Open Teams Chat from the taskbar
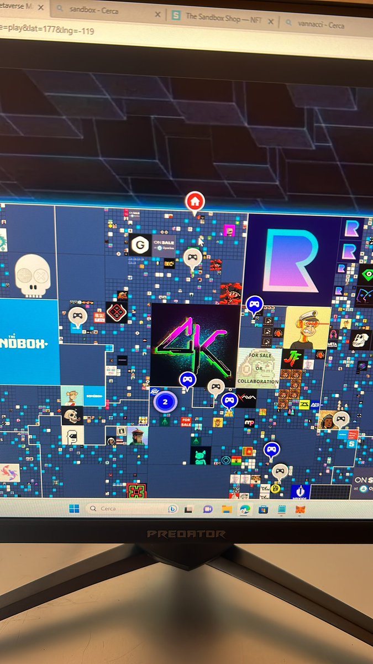 tap(208, 510)
